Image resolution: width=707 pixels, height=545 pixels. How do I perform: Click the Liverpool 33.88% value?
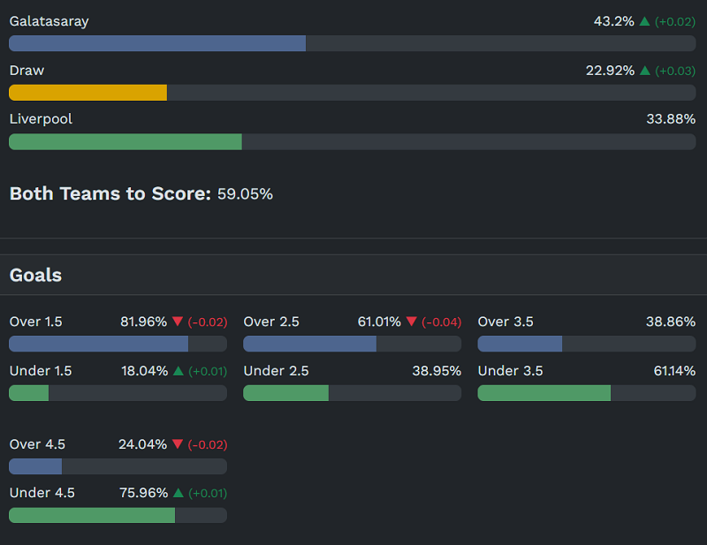tap(671, 119)
